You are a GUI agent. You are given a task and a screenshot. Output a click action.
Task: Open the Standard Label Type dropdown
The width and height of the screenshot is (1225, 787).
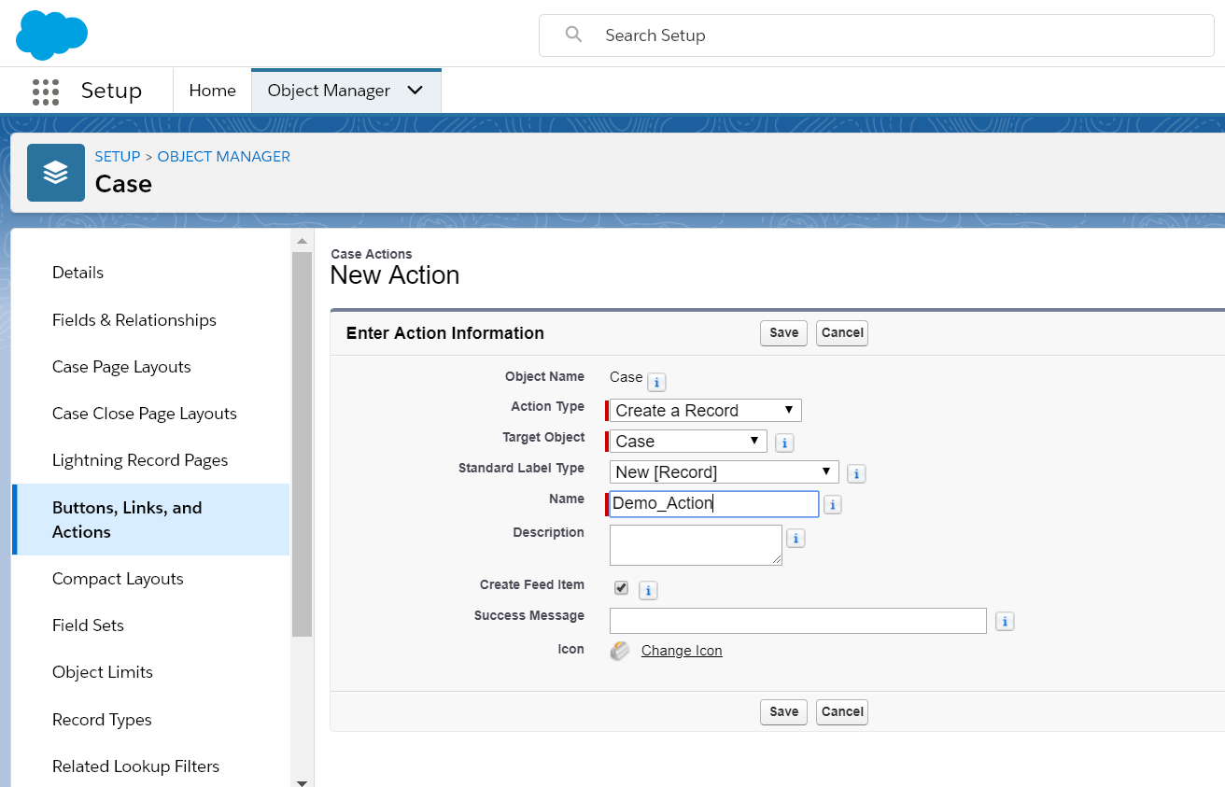[x=825, y=471]
